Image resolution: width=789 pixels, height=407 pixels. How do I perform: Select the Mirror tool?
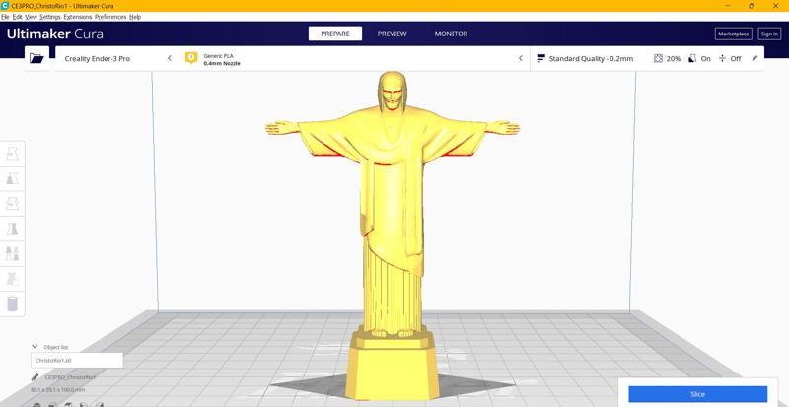(12, 229)
